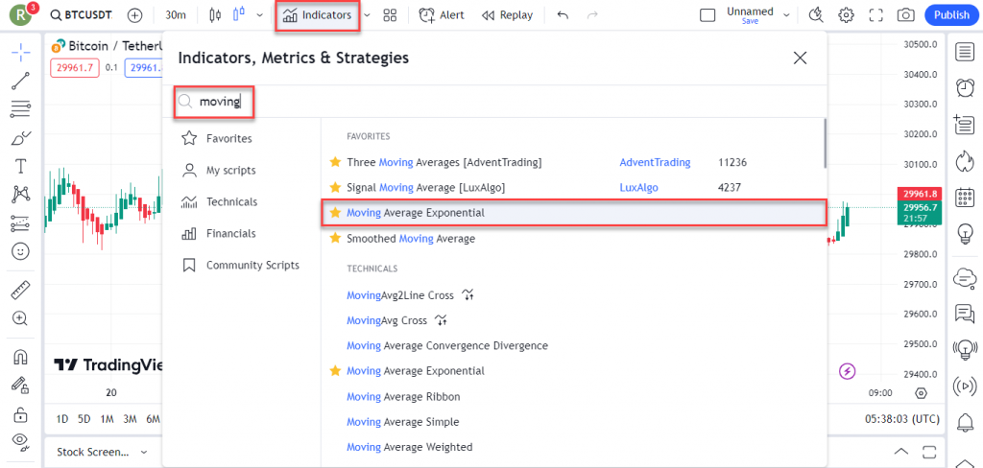Expand the indicators favorites dropdown chevron
This screenshot has height=468, width=983.
click(x=367, y=15)
